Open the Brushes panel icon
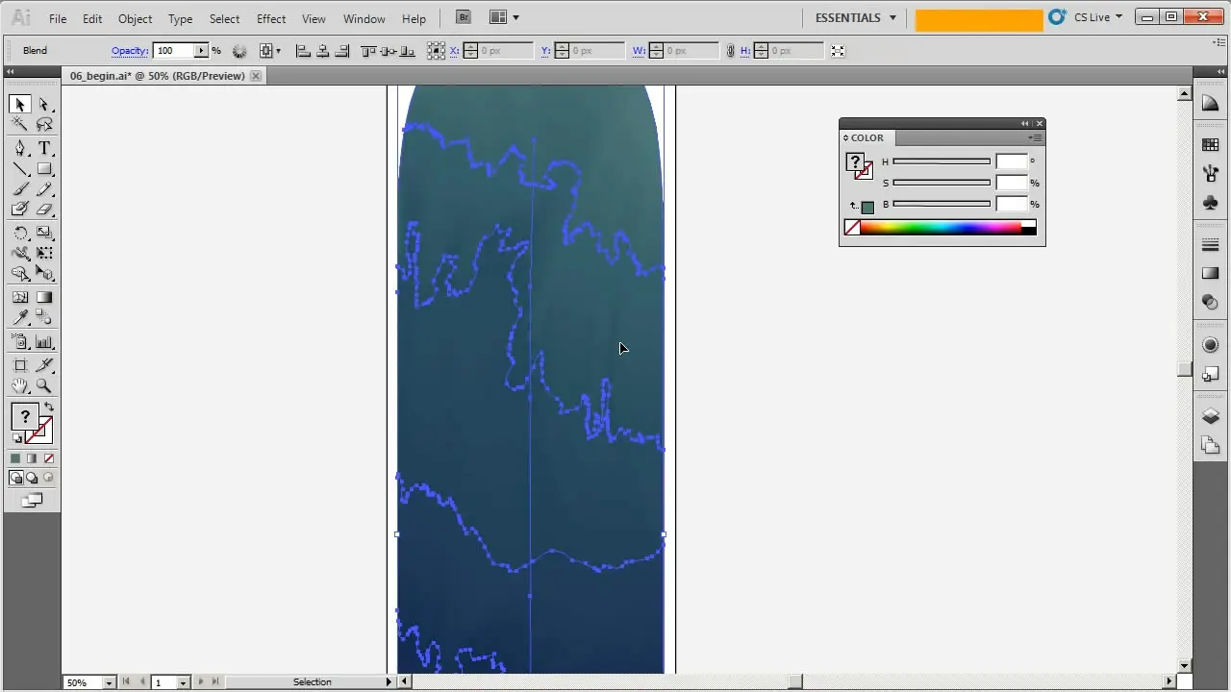This screenshot has height=692, width=1231. tap(1211, 174)
